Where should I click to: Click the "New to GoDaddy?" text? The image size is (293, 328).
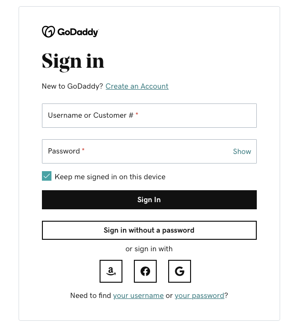[x=72, y=86]
